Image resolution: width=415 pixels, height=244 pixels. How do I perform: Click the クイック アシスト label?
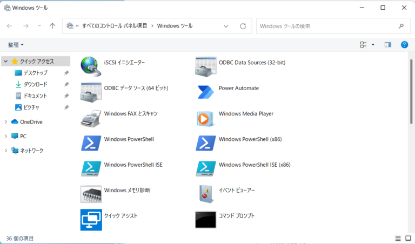121,216
